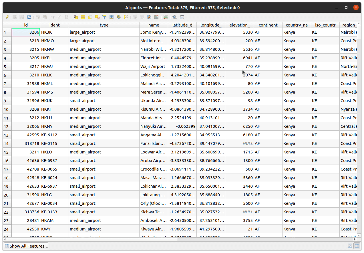
Task: Click the type cell in the HKUK row
Action: [104, 101]
